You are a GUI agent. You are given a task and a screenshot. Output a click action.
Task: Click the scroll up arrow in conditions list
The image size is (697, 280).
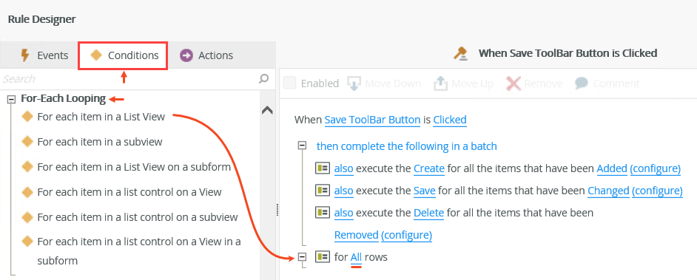pos(267,111)
